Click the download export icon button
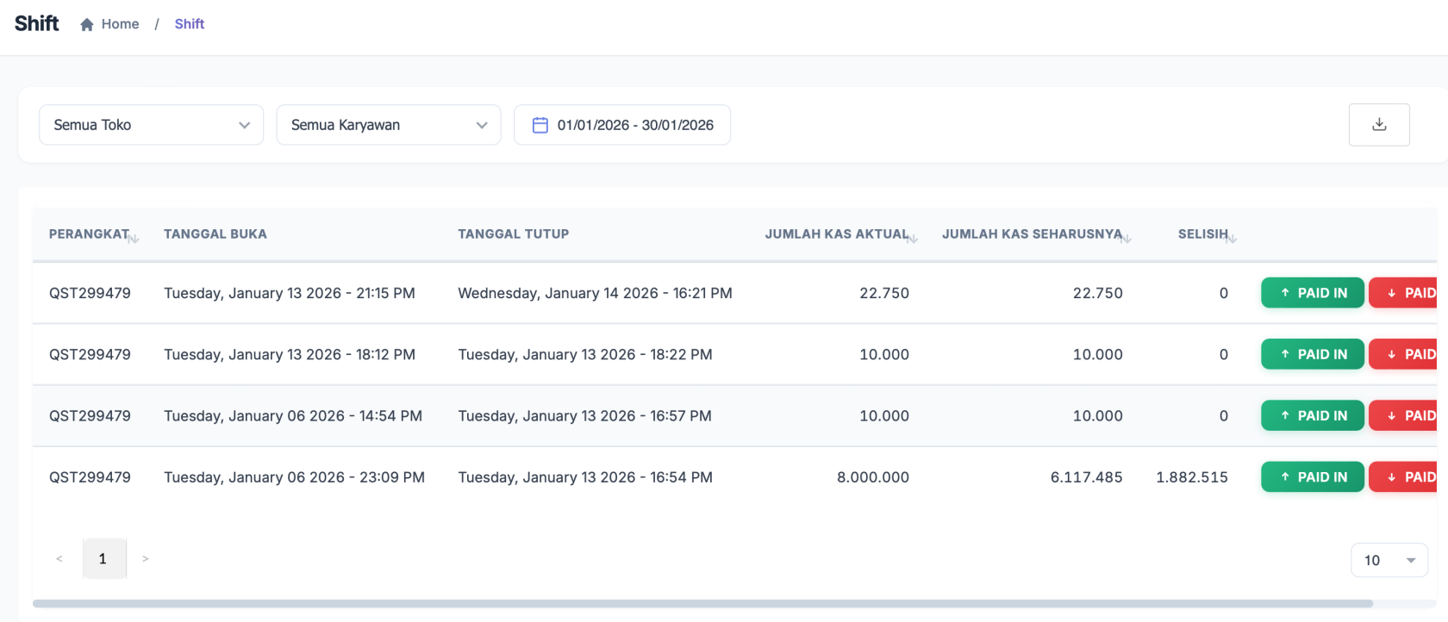 [1378, 125]
